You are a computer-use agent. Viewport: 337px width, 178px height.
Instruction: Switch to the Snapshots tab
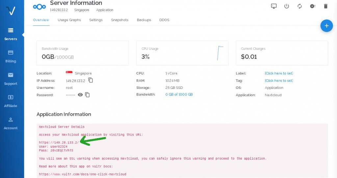119,20
